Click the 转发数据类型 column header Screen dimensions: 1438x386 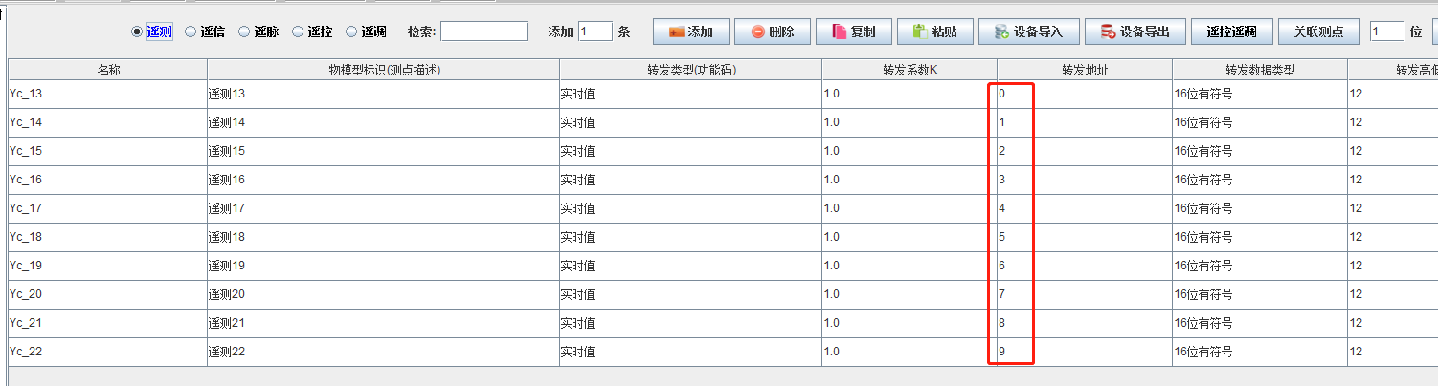[1260, 70]
